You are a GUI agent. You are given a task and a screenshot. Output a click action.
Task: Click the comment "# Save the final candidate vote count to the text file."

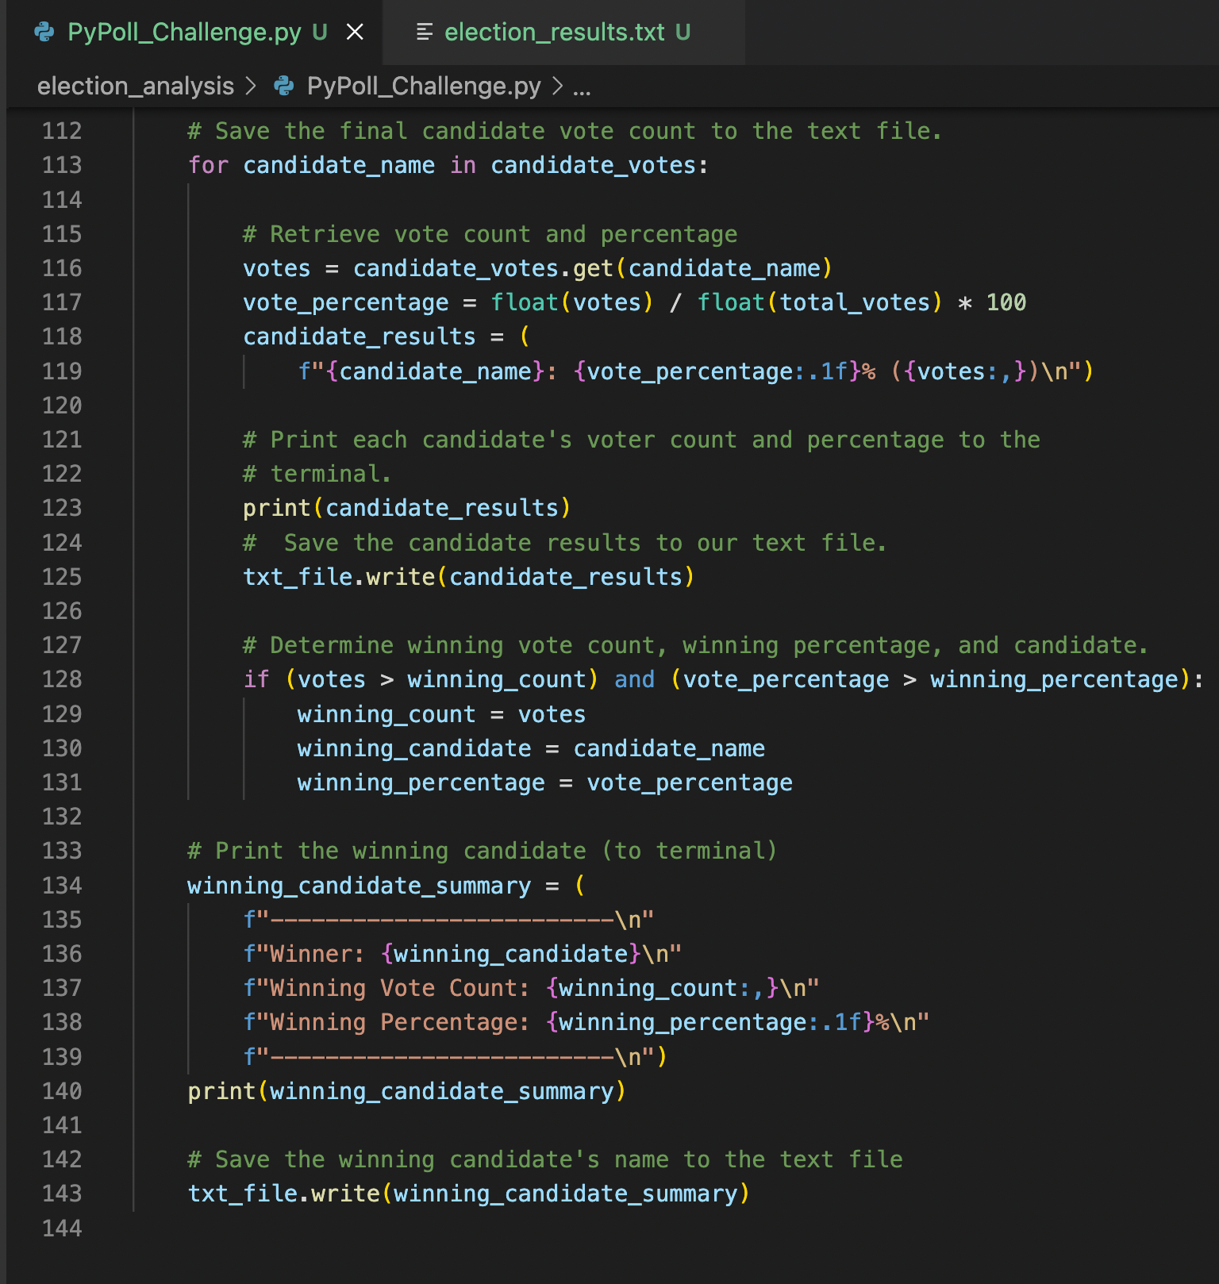click(x=564, y=131)
